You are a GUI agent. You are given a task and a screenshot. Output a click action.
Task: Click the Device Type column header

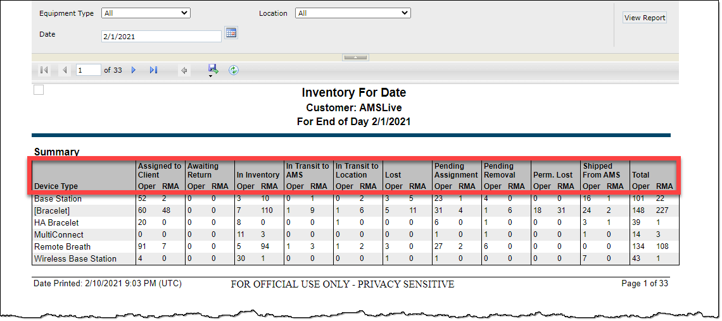pyautogui.click(x=56, y=186)
